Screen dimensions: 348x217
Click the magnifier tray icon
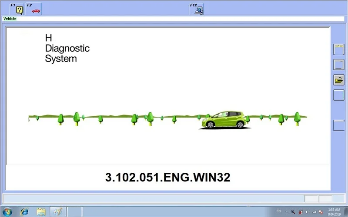point(293,212)
